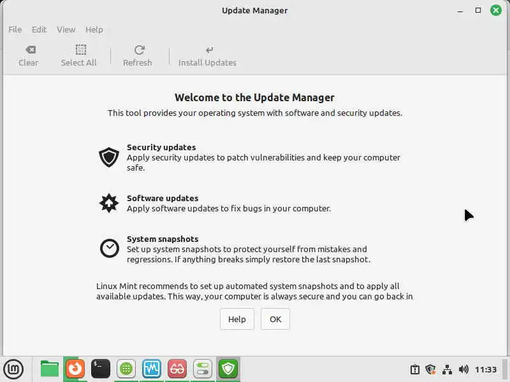Click "Welcome to the Update Manager" title
Screen dimensions: 510x382
254,97
